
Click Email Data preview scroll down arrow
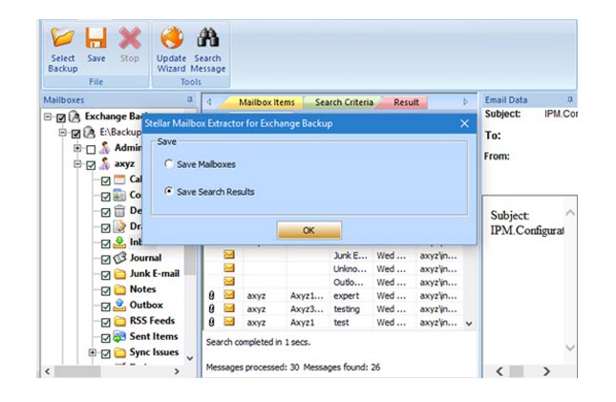click(x=570, y=348)
